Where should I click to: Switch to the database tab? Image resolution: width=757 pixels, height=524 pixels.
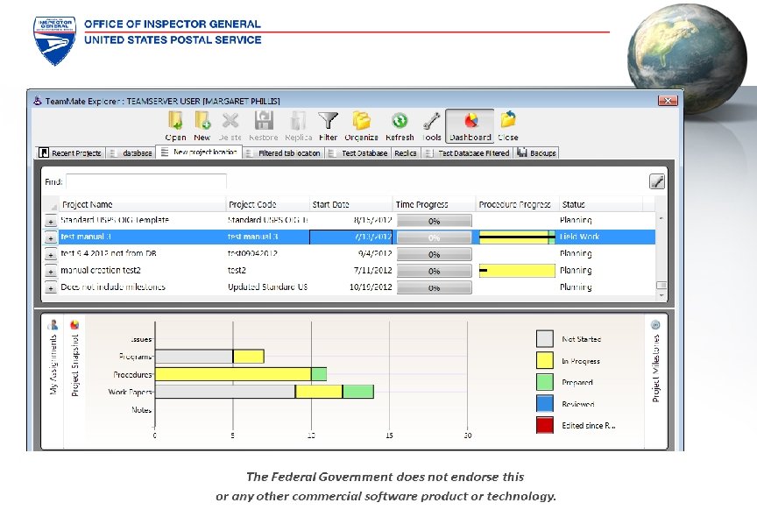[131, 153]
